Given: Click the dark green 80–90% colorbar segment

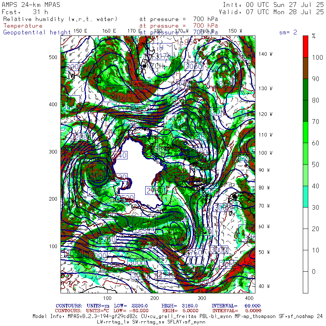Looking at the screenshot, I should [305, 89].
